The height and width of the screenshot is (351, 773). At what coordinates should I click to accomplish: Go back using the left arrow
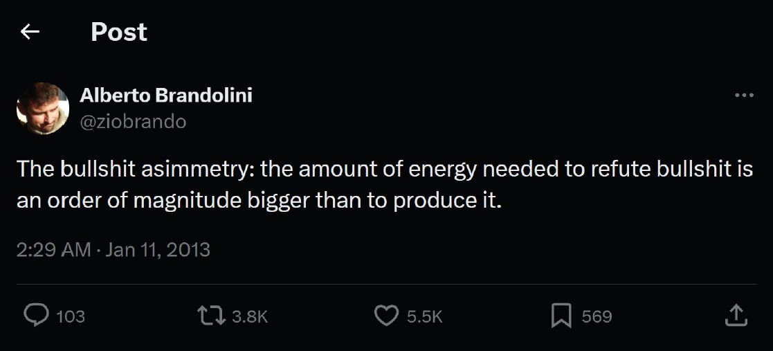pos(30,32)
